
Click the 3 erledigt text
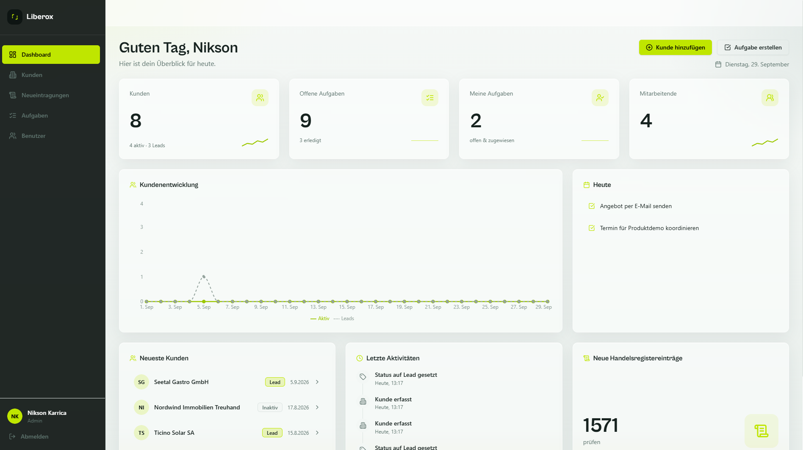pos(310,140)
